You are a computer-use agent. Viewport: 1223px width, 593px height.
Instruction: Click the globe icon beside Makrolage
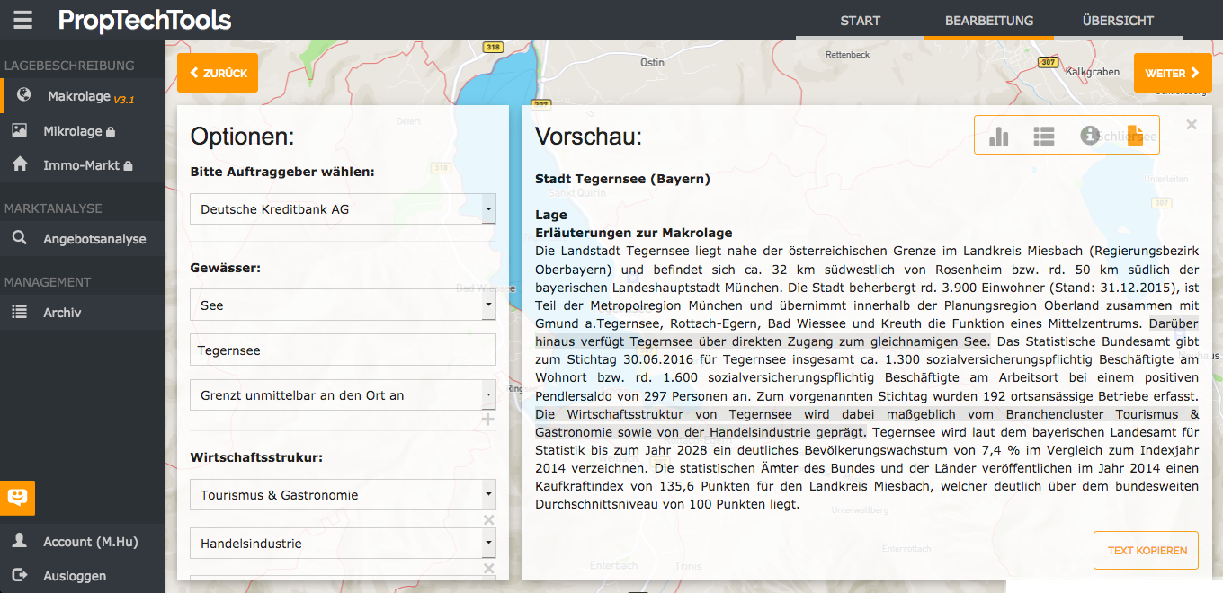[x=24, y=95]
